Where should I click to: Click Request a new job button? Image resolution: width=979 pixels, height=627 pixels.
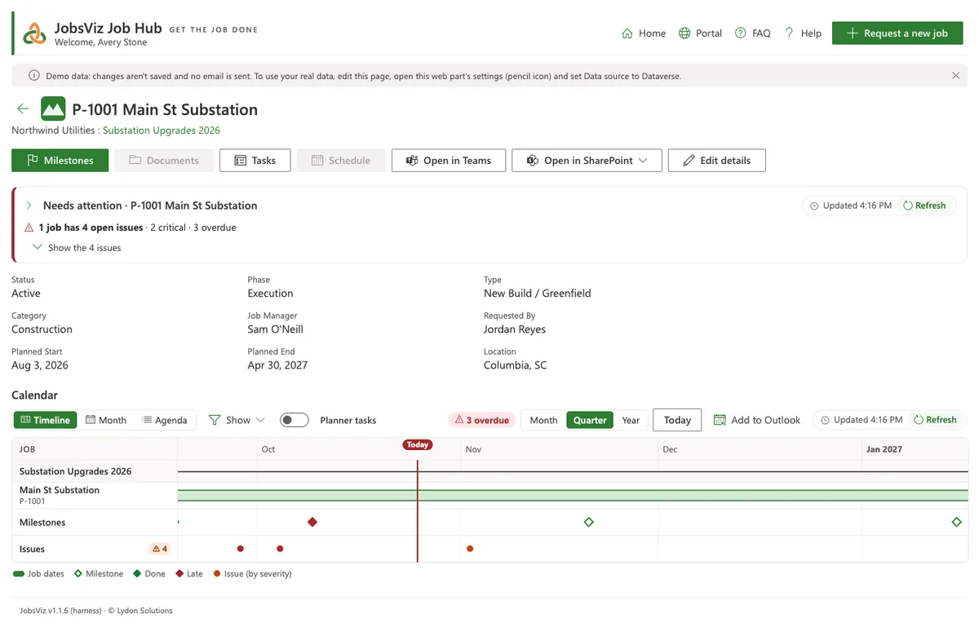[897, 33]
